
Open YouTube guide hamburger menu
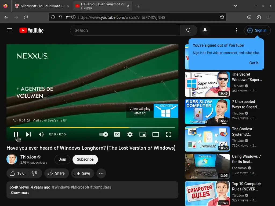point(10,30)
